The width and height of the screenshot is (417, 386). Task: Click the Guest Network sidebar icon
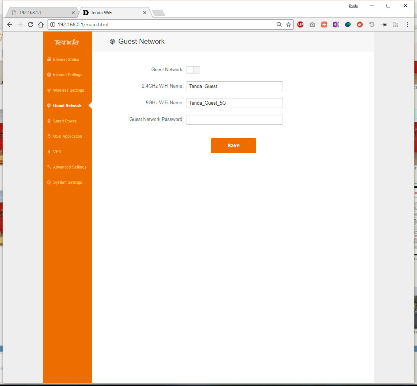click(49, 105)
